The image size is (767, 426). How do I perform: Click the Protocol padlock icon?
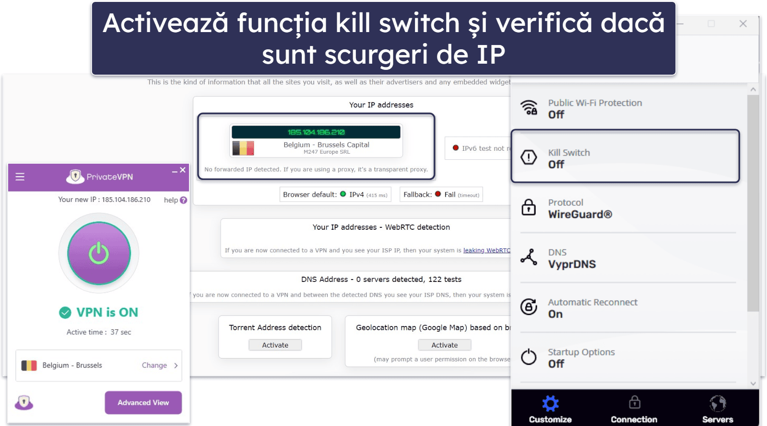[529, 207]
